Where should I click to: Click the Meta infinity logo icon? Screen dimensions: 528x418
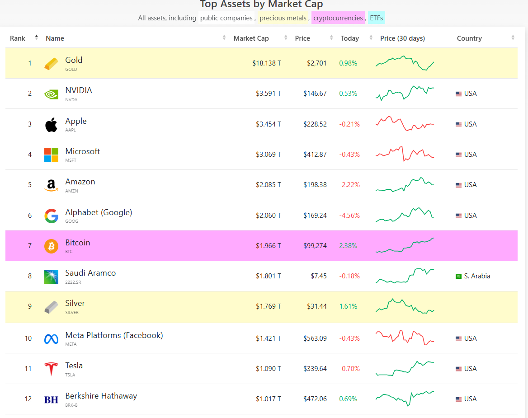point(51,339)
